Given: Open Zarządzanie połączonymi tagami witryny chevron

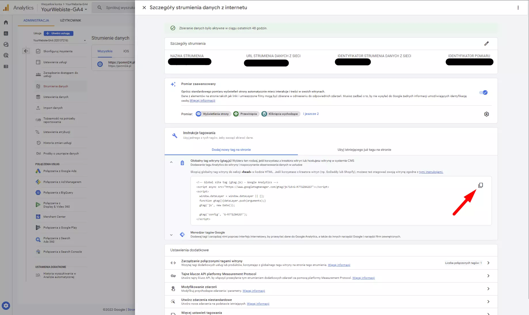Looking at the screenshot, I should (488, 263).
